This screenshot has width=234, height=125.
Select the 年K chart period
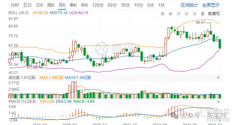84,5
